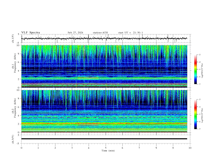Click the "7" tick on the time axis
This screenshot has width=214, height=166.
click(139, 148)
